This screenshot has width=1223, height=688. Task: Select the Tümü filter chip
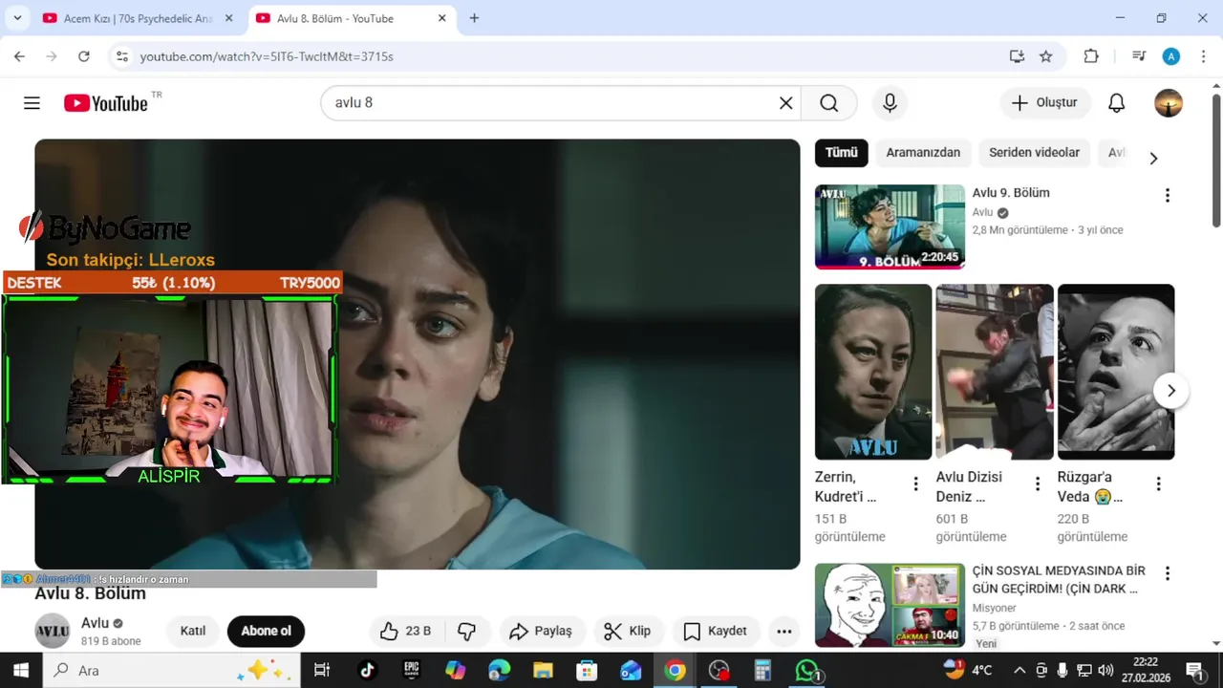coord(841,153)
